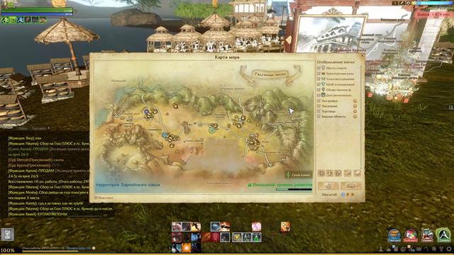Use the dark framed skill beside yellow gem group

tap(225, 237)
